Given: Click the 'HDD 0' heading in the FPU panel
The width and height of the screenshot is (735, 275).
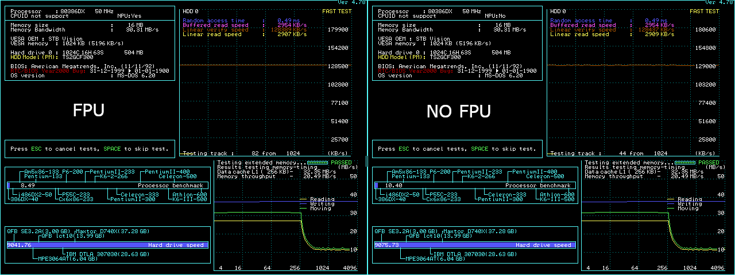Looking at the screenshot, I should [x=191, y=11].
